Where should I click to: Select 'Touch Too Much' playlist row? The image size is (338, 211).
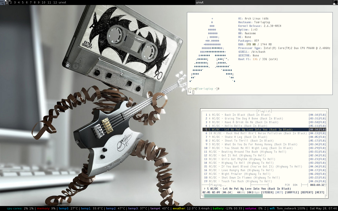[x=264, y=181]
